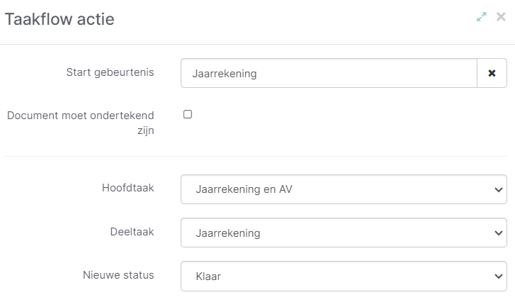Open the Deeltaak dropdown
Image resolution: width=515 pixels, height=307 pixels.
click(344, 233)
